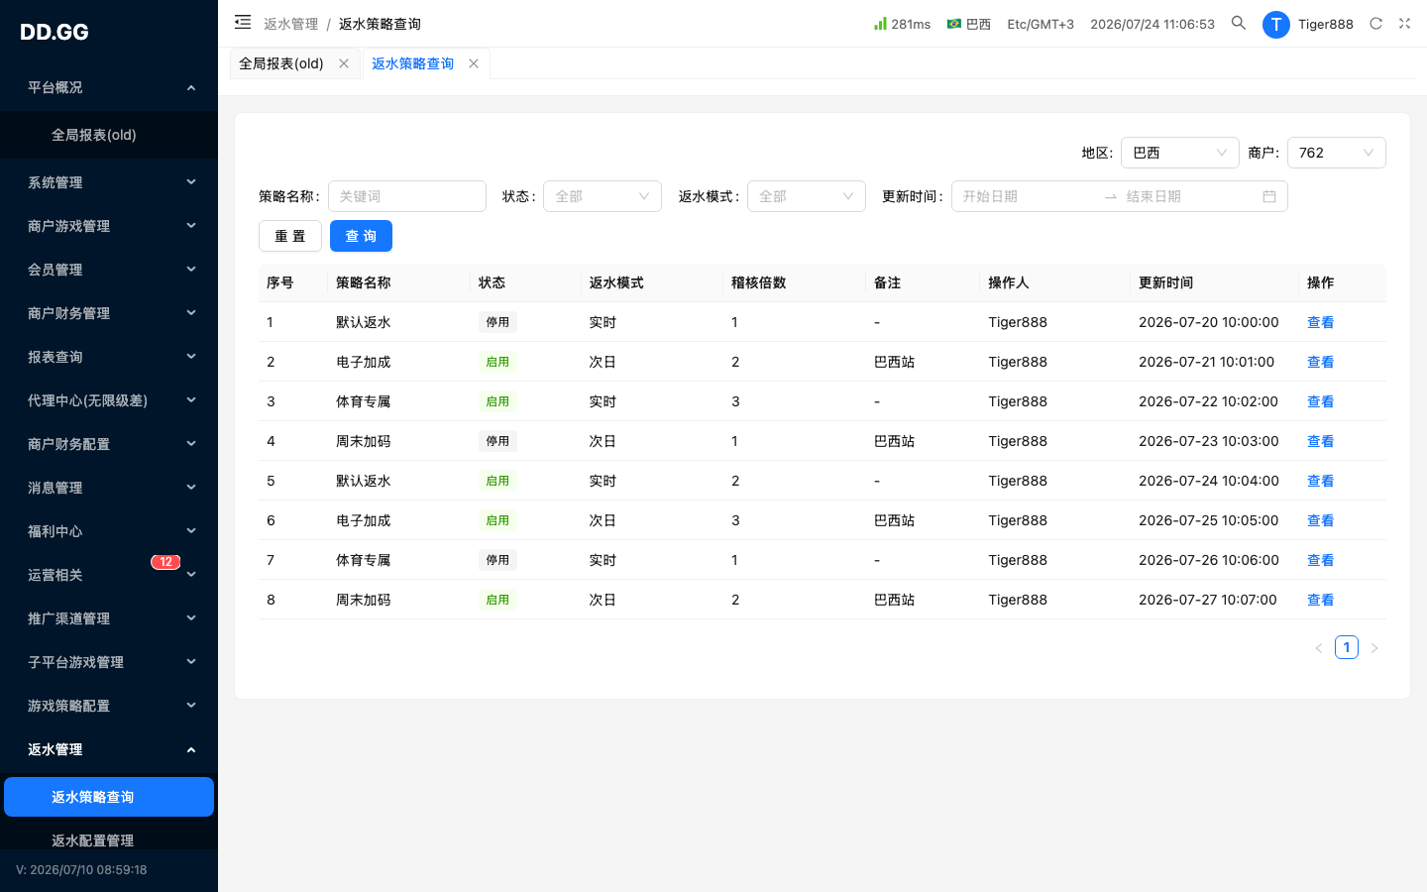Click the refresh icon beside Tiger888
This screenshot has height=892, width=1427.
pyautogui.click(x=1375, y=24)
